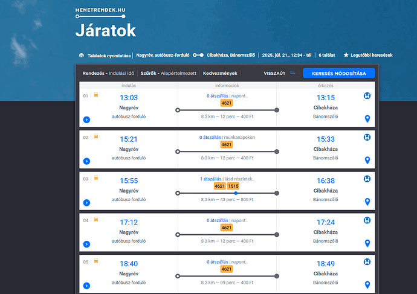Image resolution: width=417 pixels, height=294 pixels.
Task: Open the Legutóbbi keresések link
Action: coord(372,55)
